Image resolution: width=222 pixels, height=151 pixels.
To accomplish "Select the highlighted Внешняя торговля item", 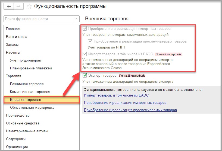I will click(x=42, y=100).
